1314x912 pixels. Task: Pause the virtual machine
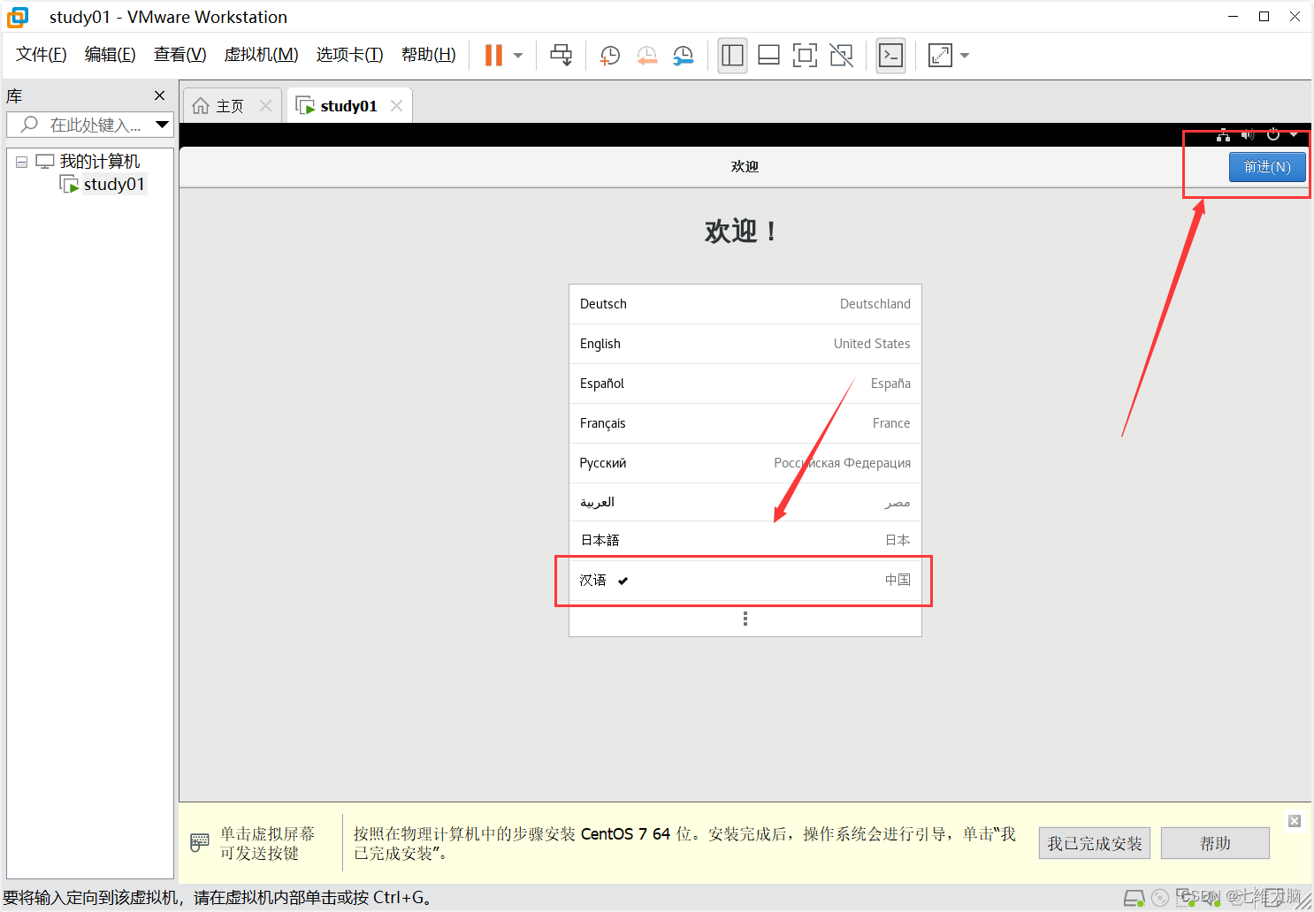pyautogui.click(x=493, y=55)
